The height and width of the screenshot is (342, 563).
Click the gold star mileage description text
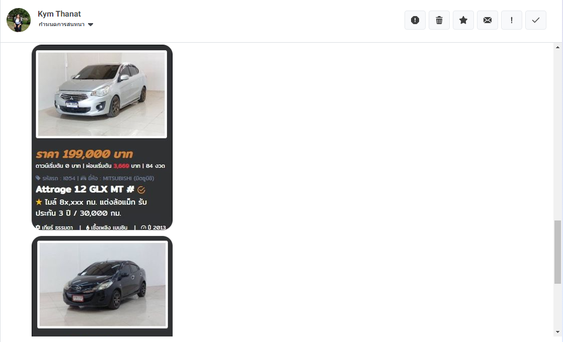[91, 207]
